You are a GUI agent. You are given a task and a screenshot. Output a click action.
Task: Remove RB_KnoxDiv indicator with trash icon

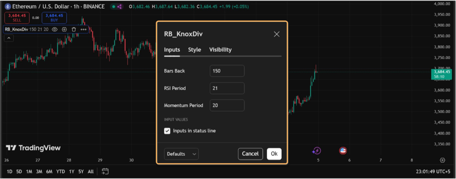(74, 29)
